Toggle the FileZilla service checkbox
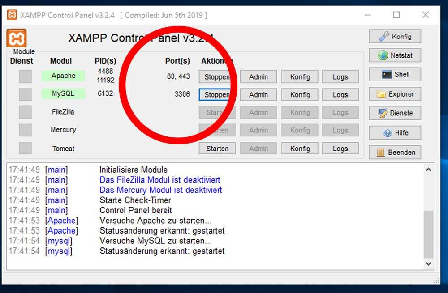448x293 pixels. point(25,112)
